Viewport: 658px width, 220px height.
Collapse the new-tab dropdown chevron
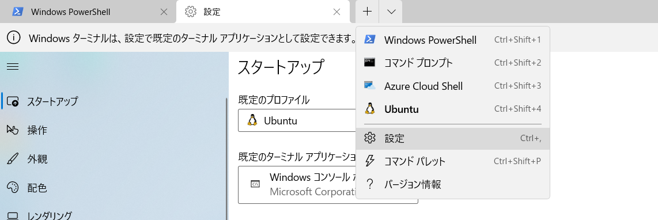click(391, 12)
